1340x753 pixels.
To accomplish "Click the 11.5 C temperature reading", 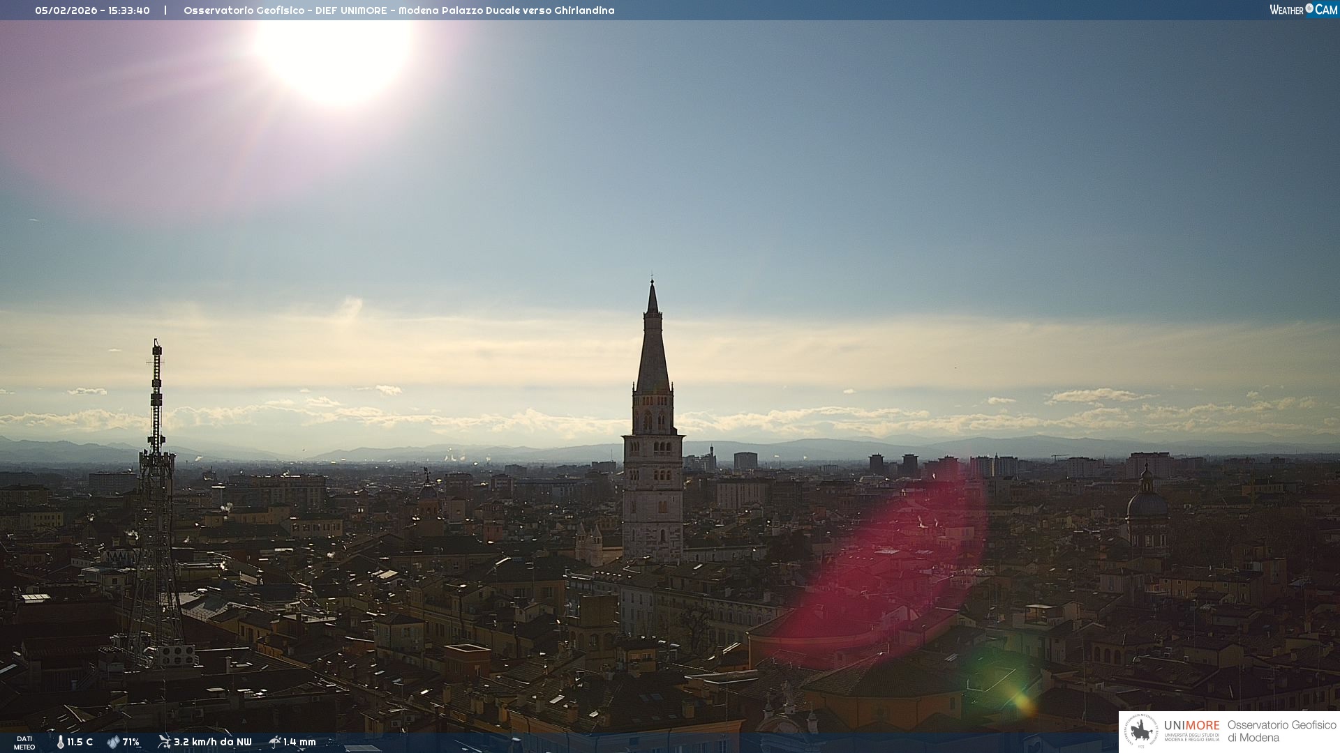I will click(x=80, y=743).
